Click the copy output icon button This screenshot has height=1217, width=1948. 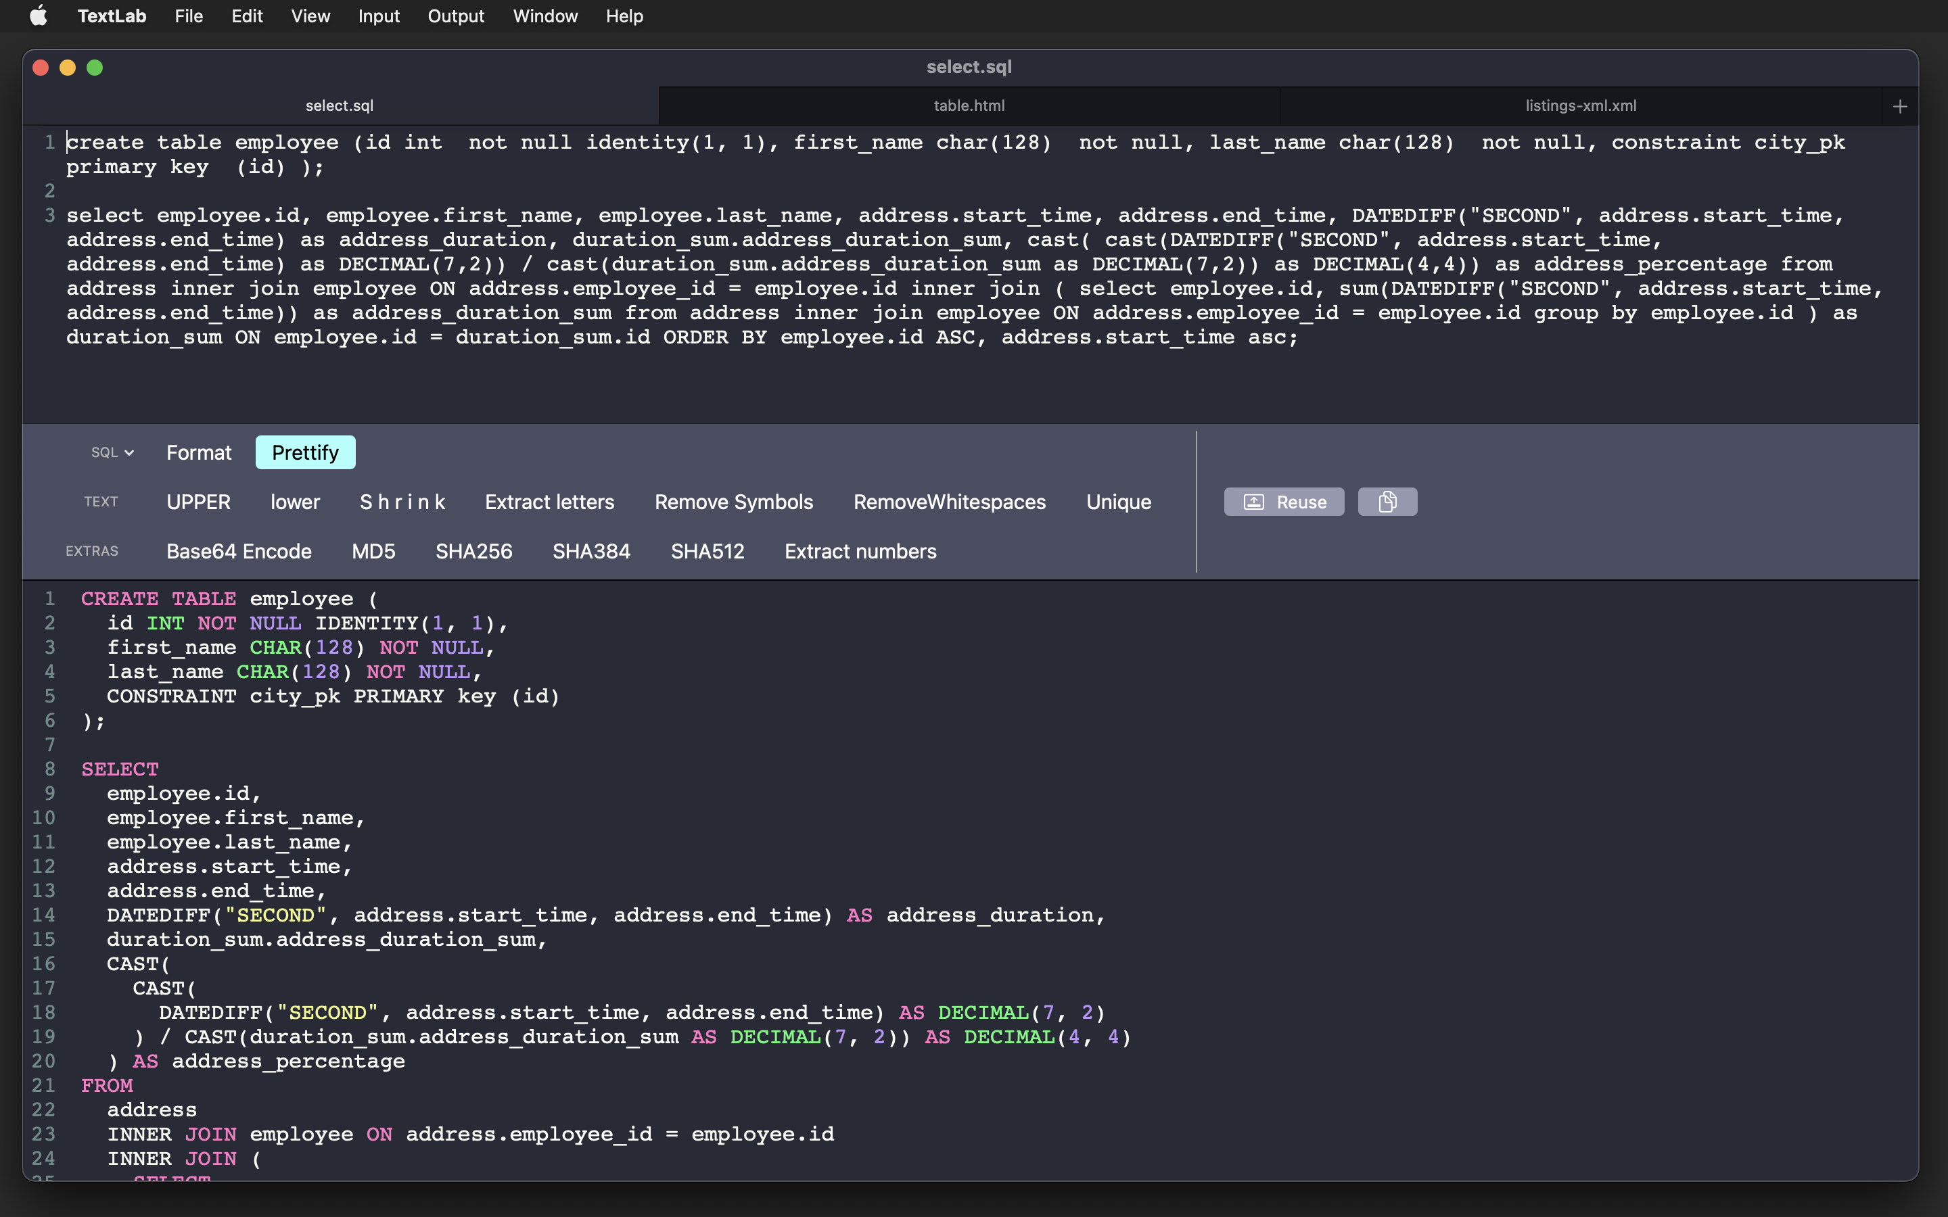pos(1387,502)
